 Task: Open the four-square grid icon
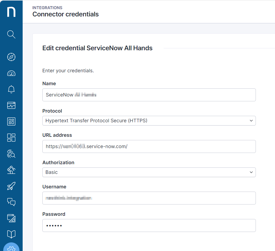click(x=11, y=121)
